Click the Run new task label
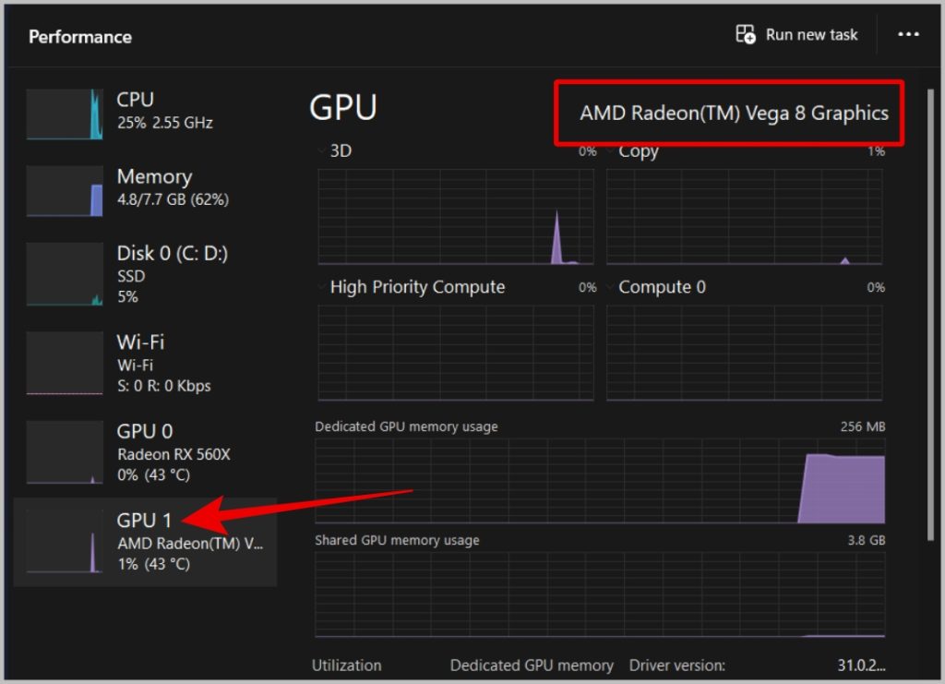The height and width of the screenshot is (684, 945). tap(811, 35)
